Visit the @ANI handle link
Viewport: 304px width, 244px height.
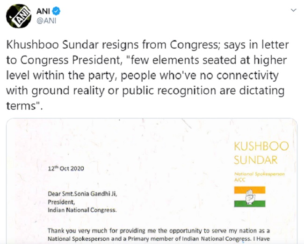click(46, 21)
